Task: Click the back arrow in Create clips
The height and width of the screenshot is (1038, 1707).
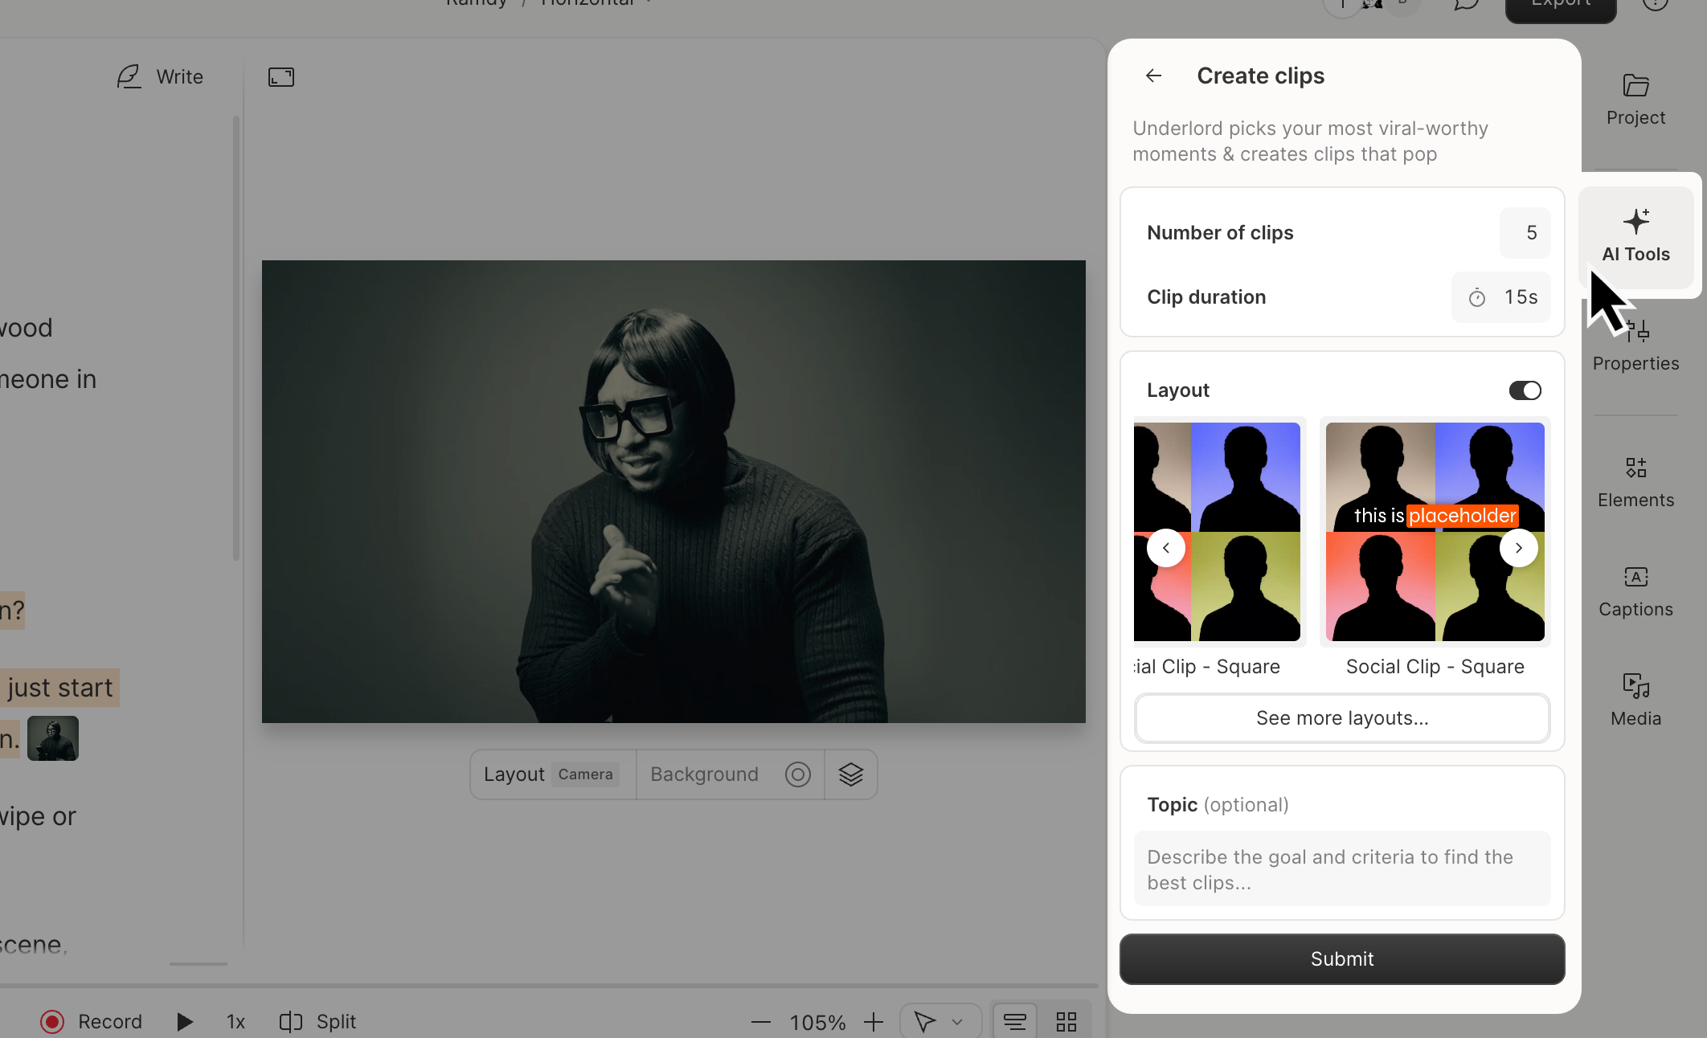Action: (x=1153, y=76)
